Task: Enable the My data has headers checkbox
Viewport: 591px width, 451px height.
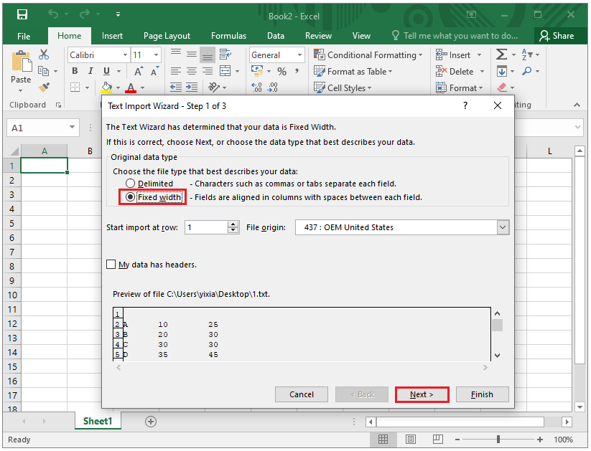Action: 112,265
